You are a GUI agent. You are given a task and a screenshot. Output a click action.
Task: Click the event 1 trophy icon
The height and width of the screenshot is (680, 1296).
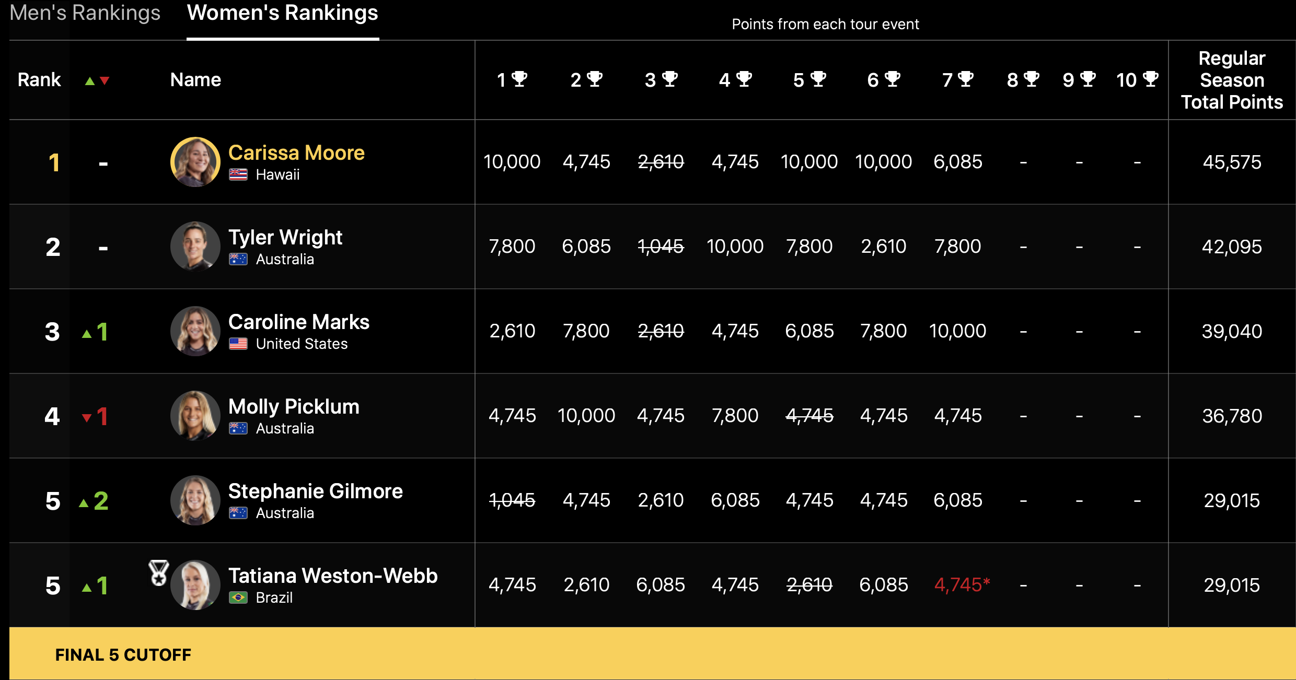point(519,79)
